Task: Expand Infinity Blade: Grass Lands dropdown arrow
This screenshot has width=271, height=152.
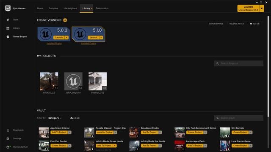Action: [x=115, y=146]
